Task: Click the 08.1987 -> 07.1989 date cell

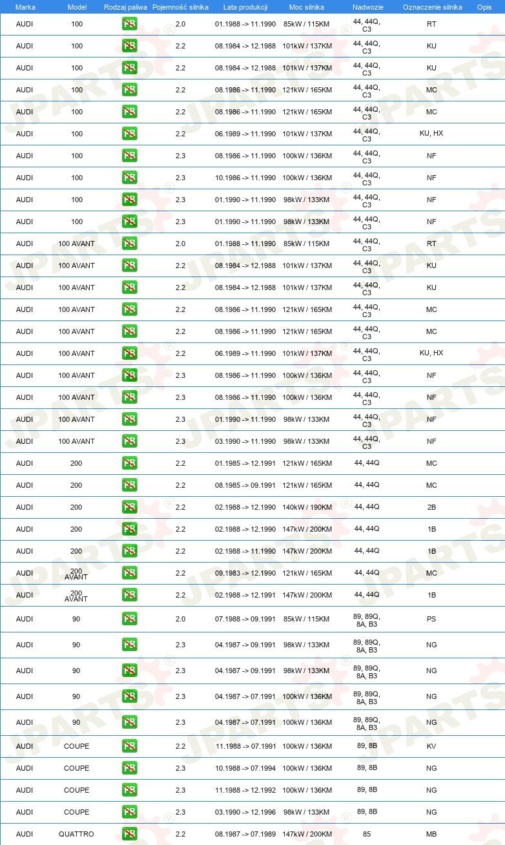Action: click(x=245, y=834)
